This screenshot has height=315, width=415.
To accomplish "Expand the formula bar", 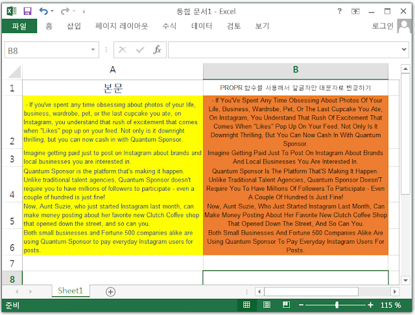I will tap(404, 49).
